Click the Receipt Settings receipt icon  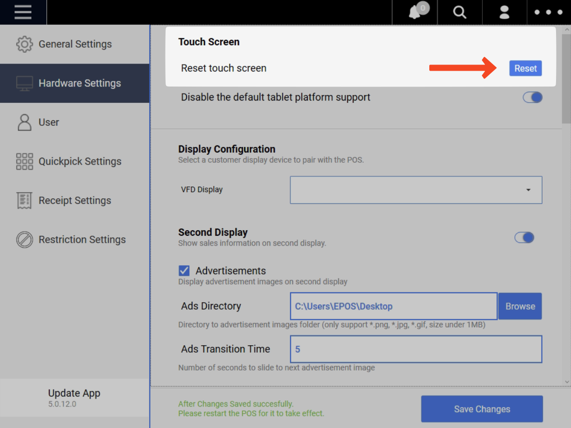click(x=24, y=201)
